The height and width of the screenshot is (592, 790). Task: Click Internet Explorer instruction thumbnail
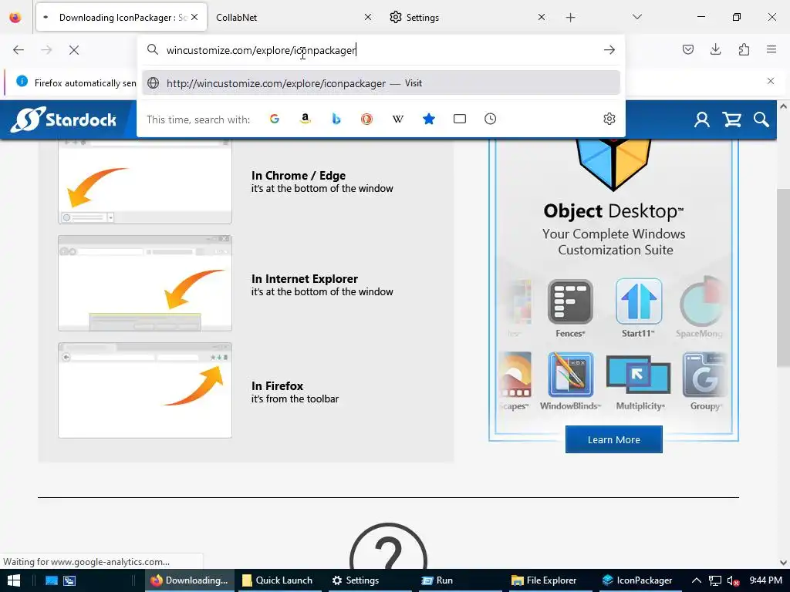(145, 284)
